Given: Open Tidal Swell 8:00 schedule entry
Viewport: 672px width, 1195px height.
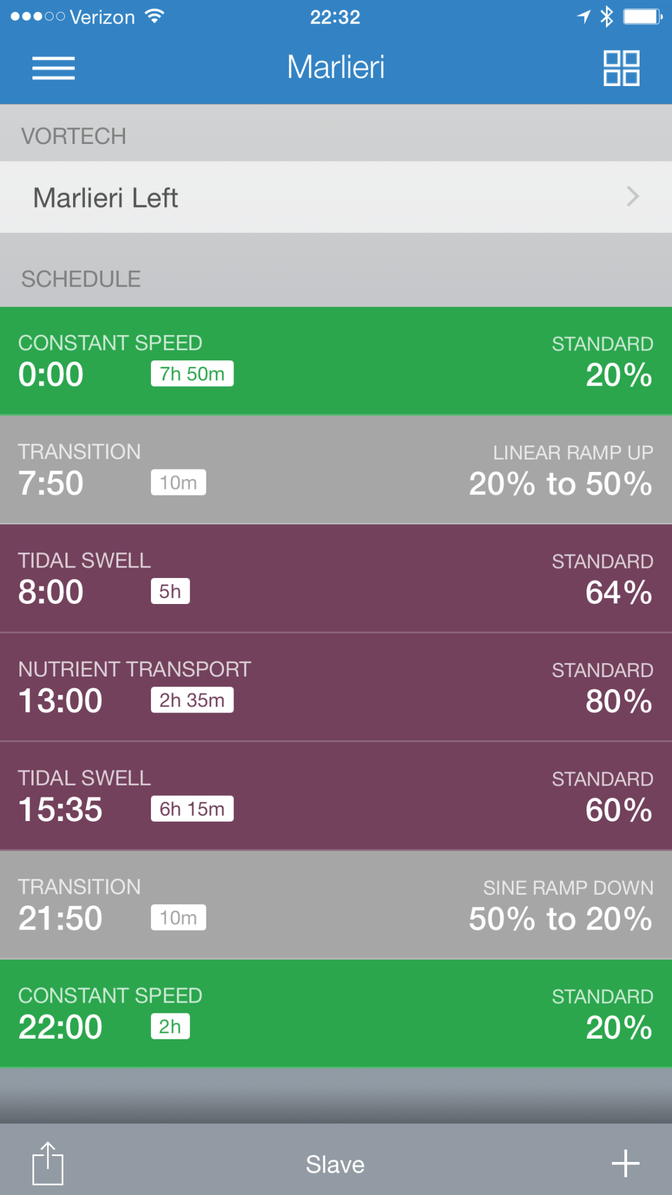Looking at the screenshot, I should (336, 578).
